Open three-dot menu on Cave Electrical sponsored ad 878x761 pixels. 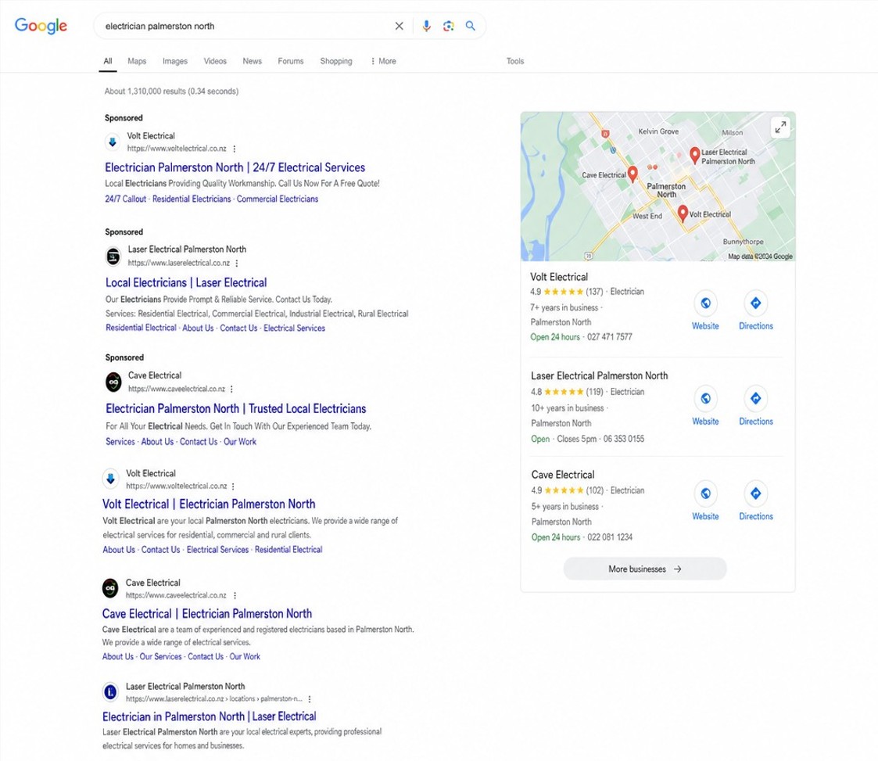pos(231,389)
